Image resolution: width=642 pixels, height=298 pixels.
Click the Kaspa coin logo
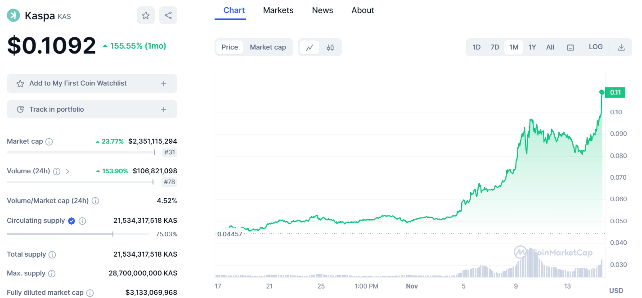pyautogui.click(x=13, y=15)
